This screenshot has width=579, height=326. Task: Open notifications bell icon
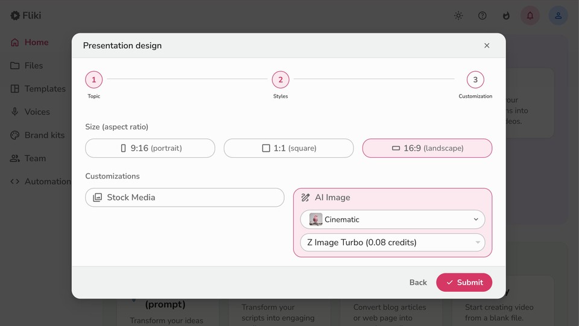point(530,16)
